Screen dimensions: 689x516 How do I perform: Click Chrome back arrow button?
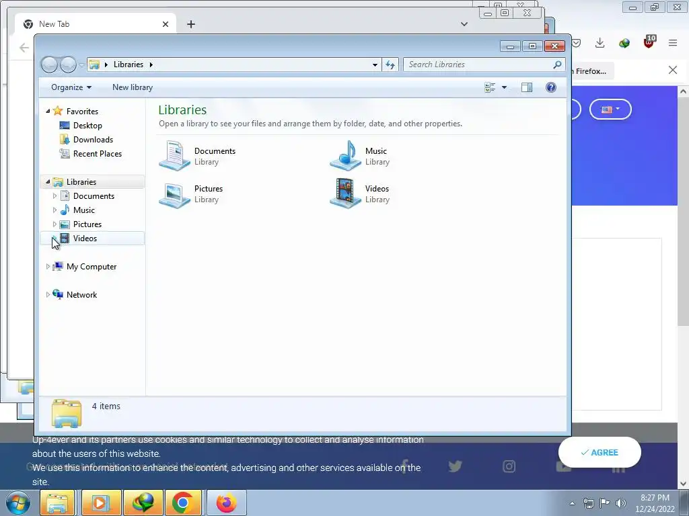(x=24, y=48)
